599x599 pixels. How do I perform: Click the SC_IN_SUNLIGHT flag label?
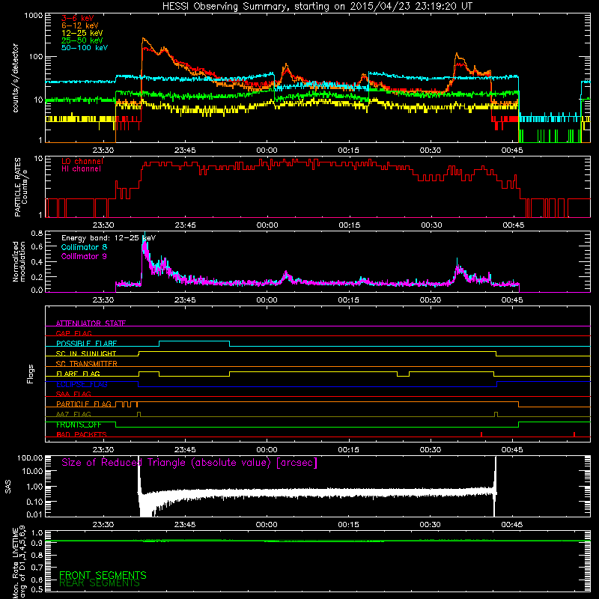click(x=86, y=353)
